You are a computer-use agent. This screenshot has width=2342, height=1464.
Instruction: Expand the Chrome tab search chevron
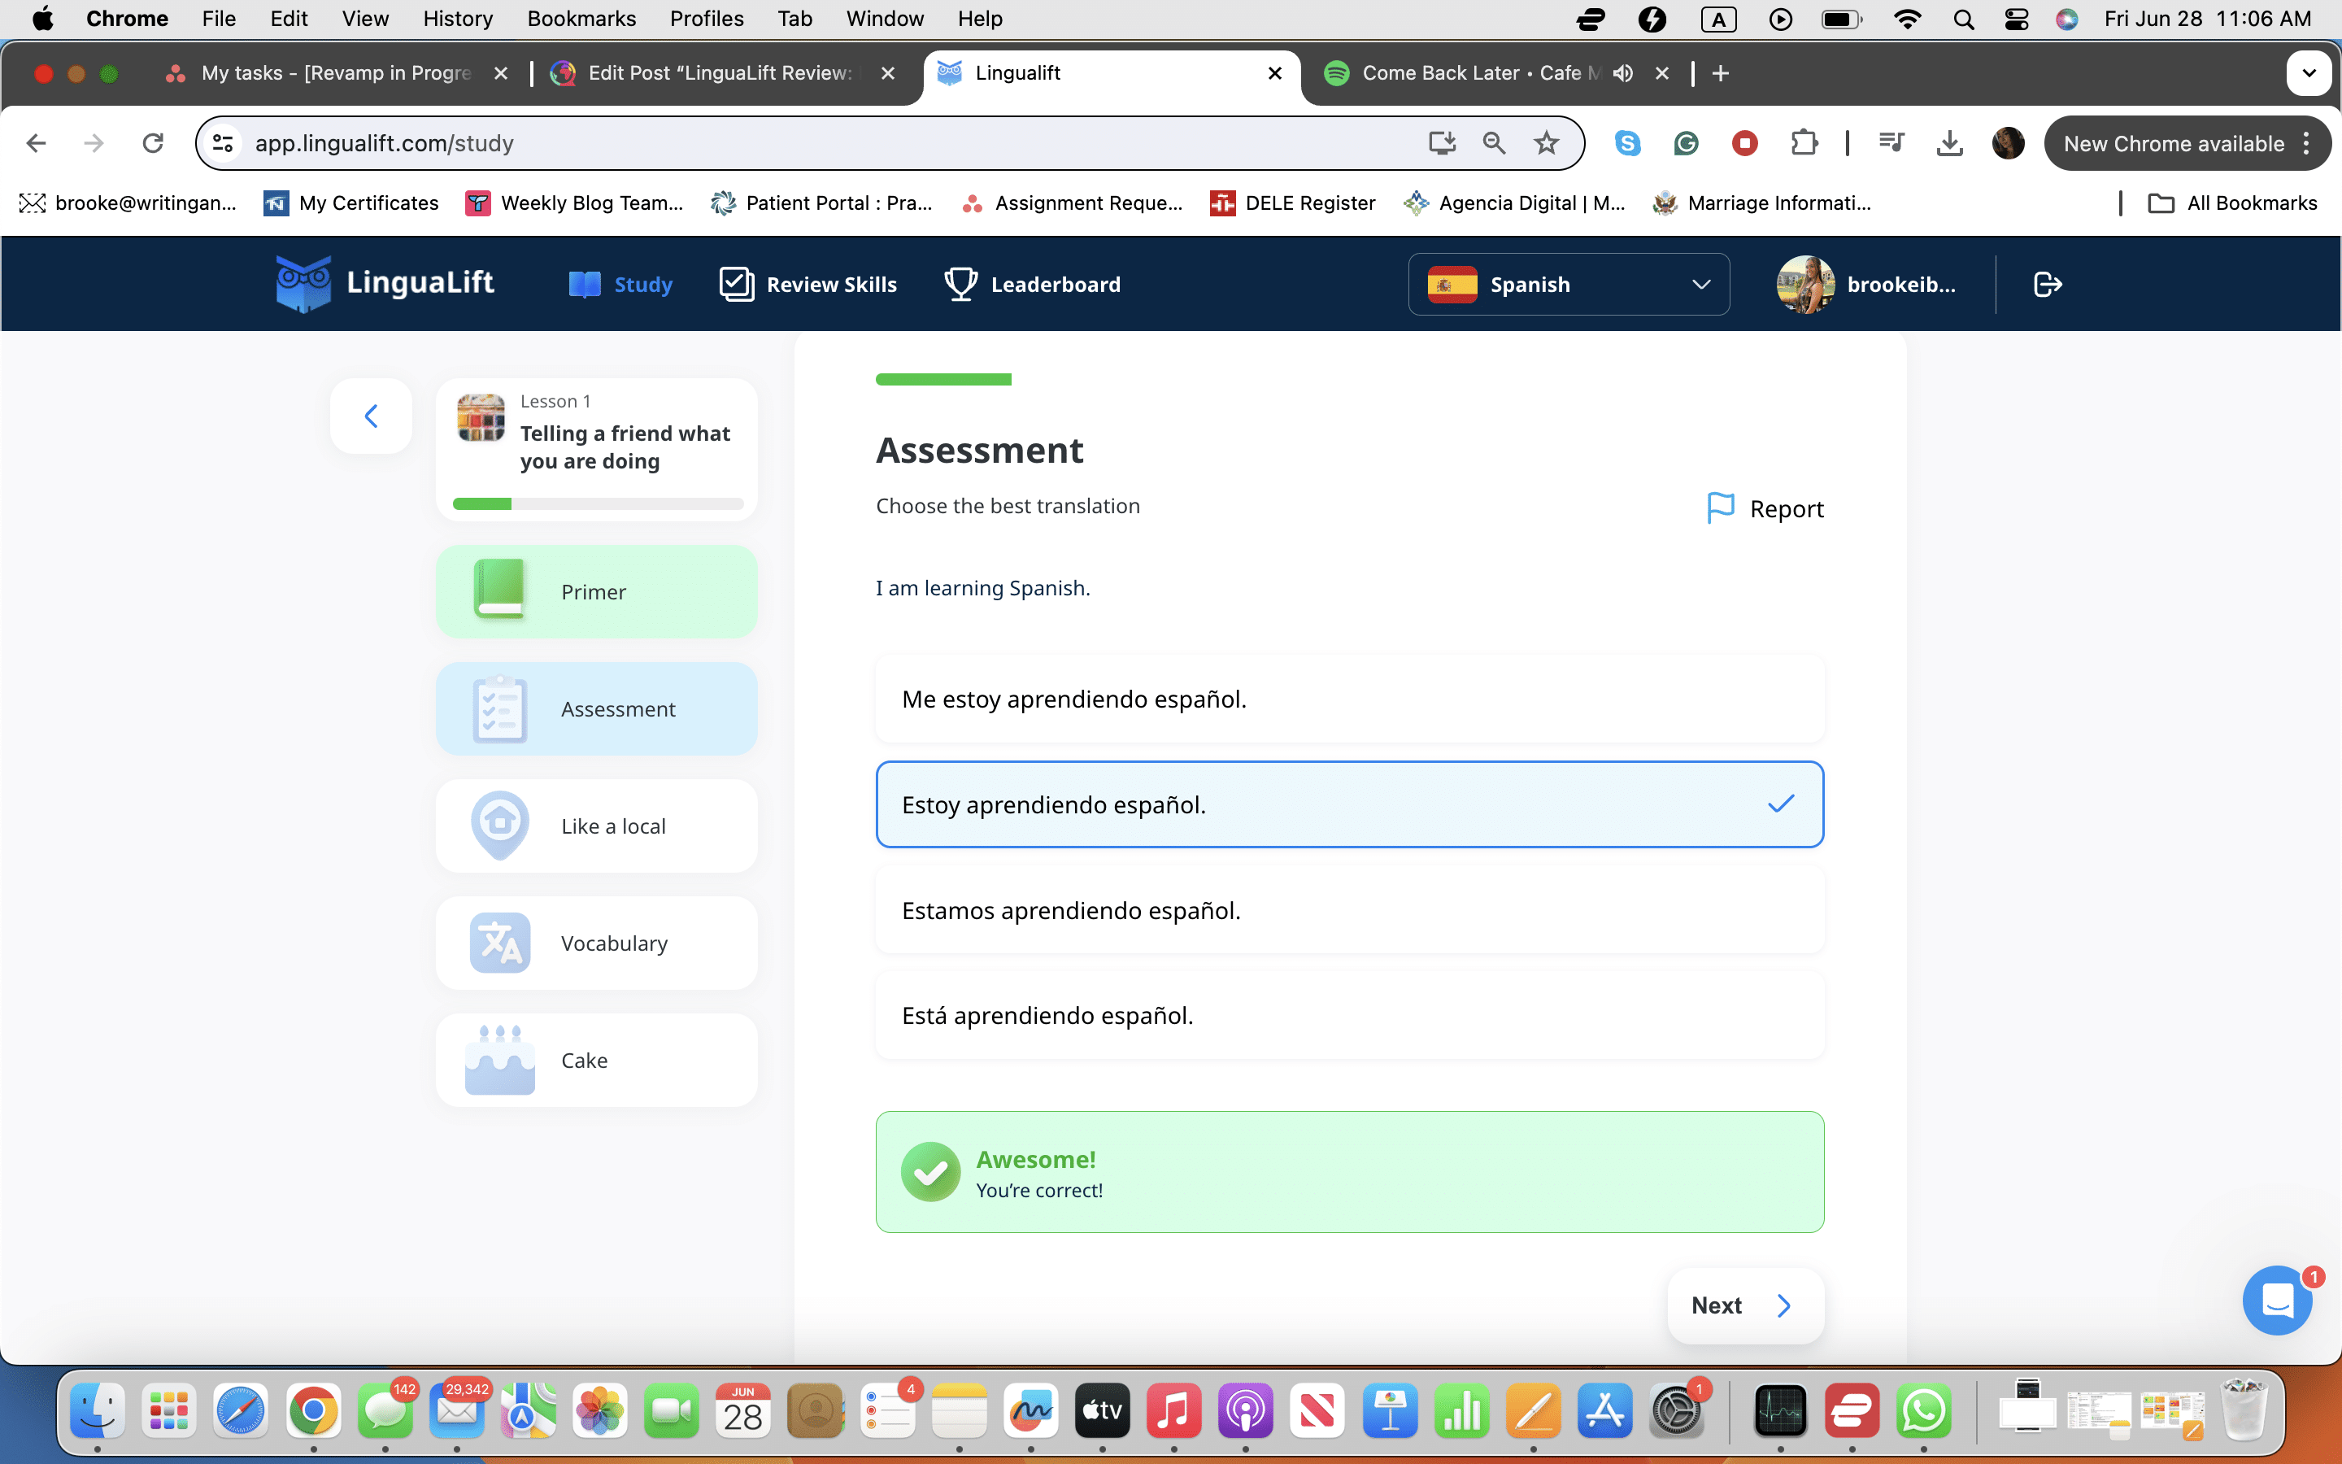[2308, 73]
